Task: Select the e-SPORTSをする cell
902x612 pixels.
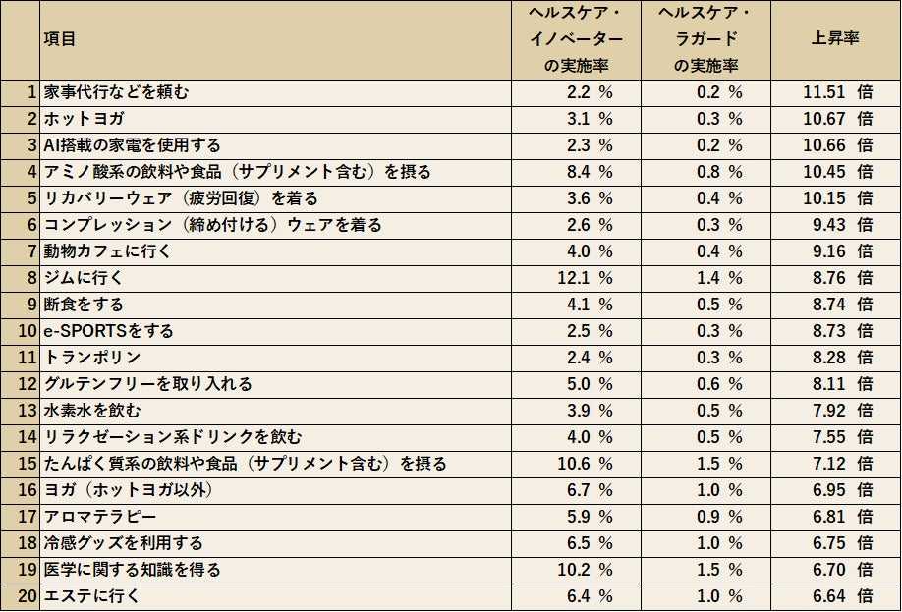Action: point(275,331)
